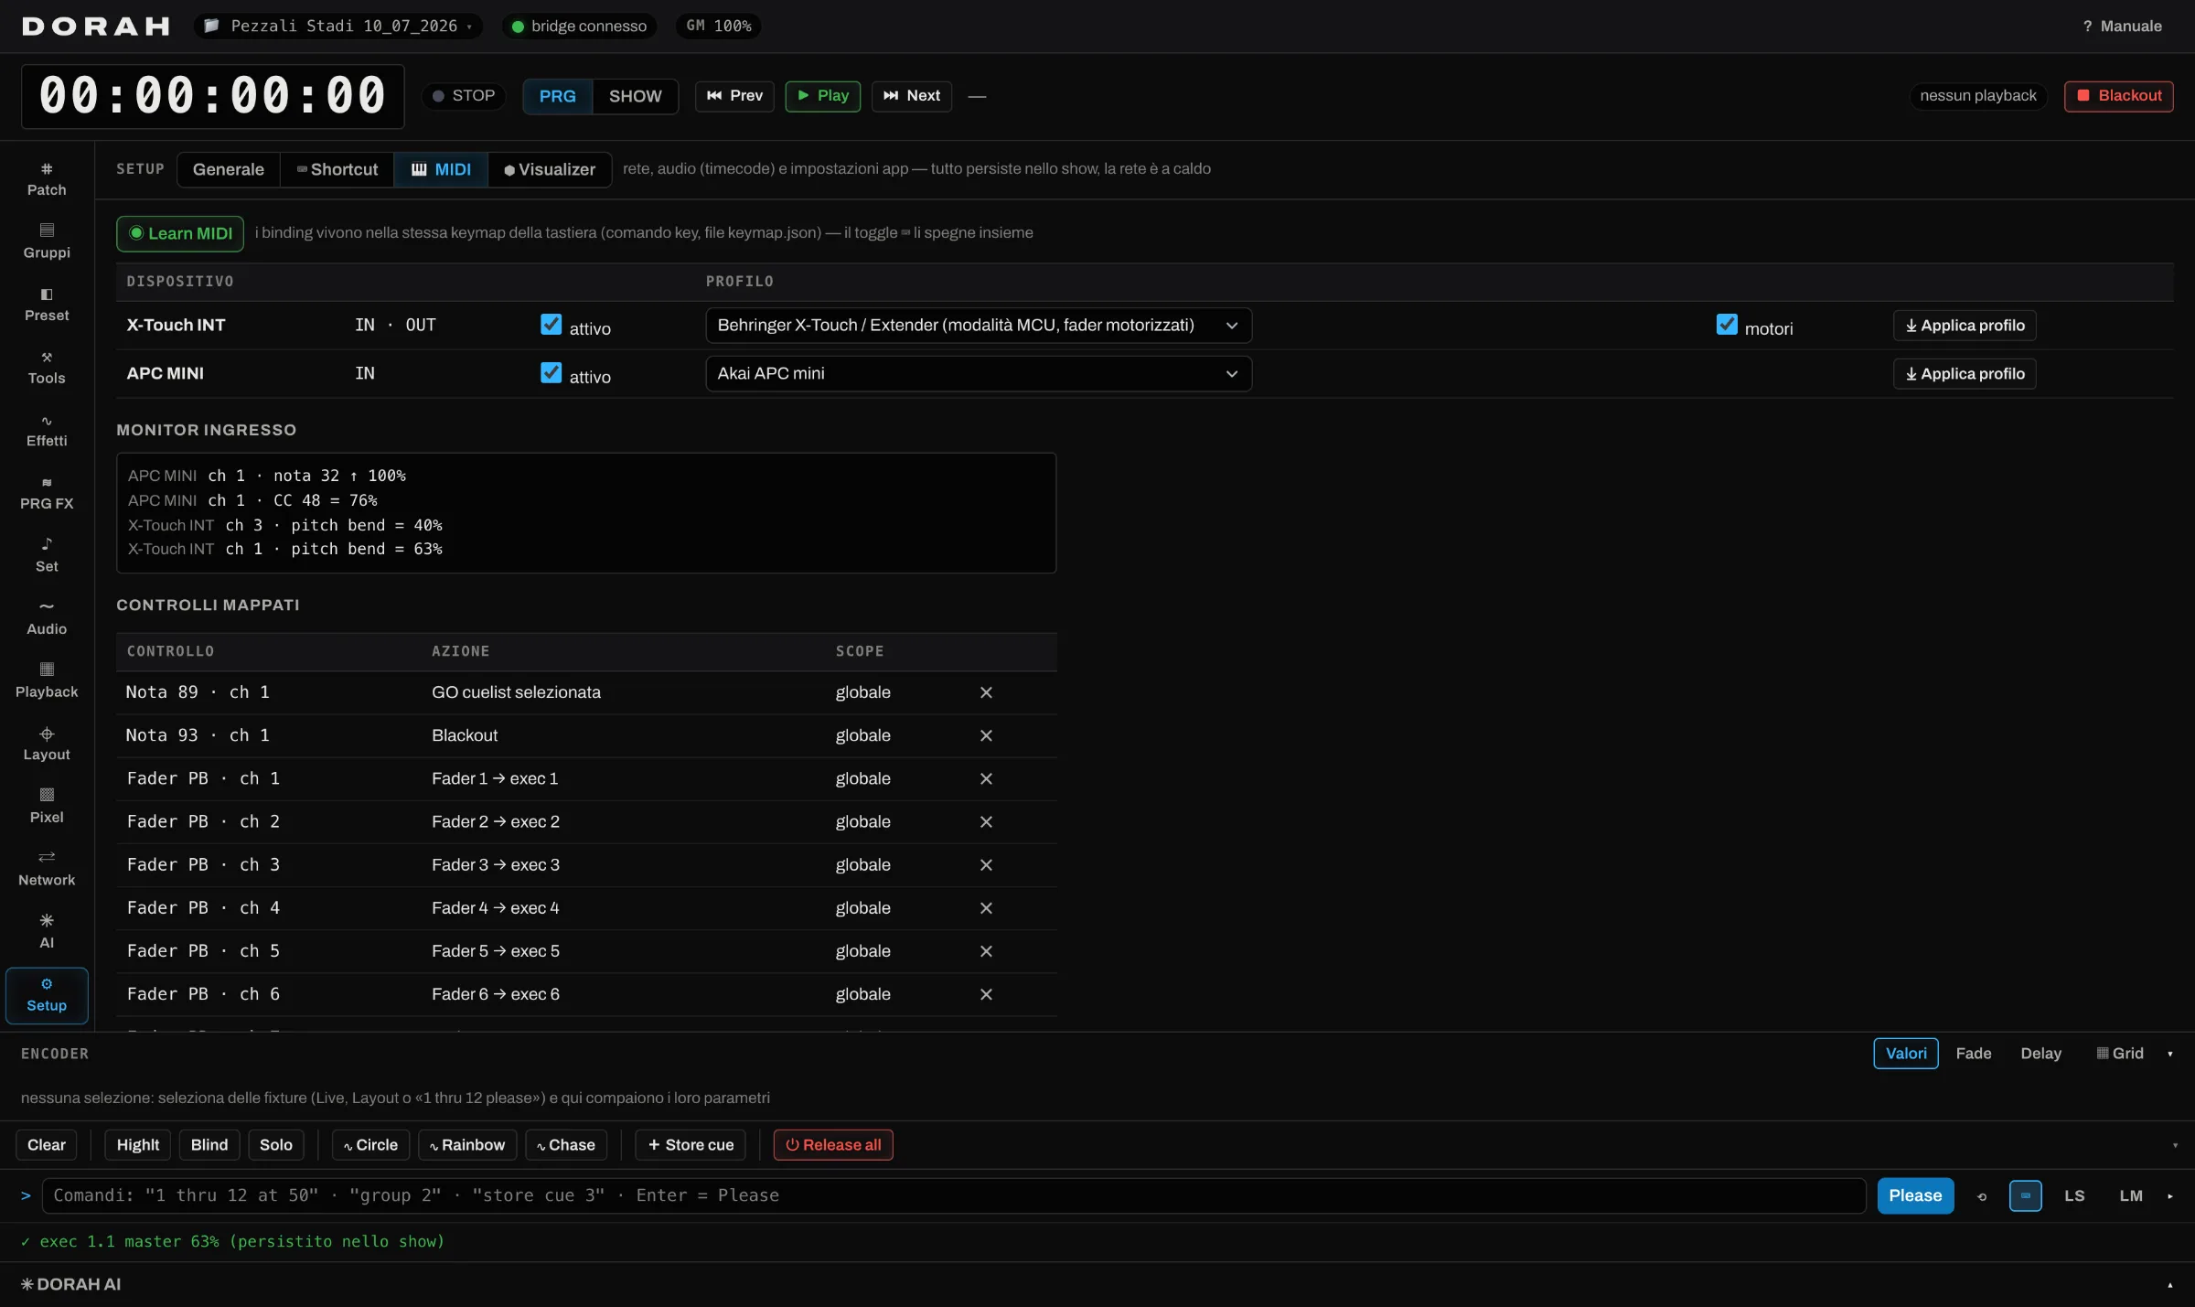Click the undo arrow icon beside Please
Viewport: 2195px width, 1307px height.
1981,1196
